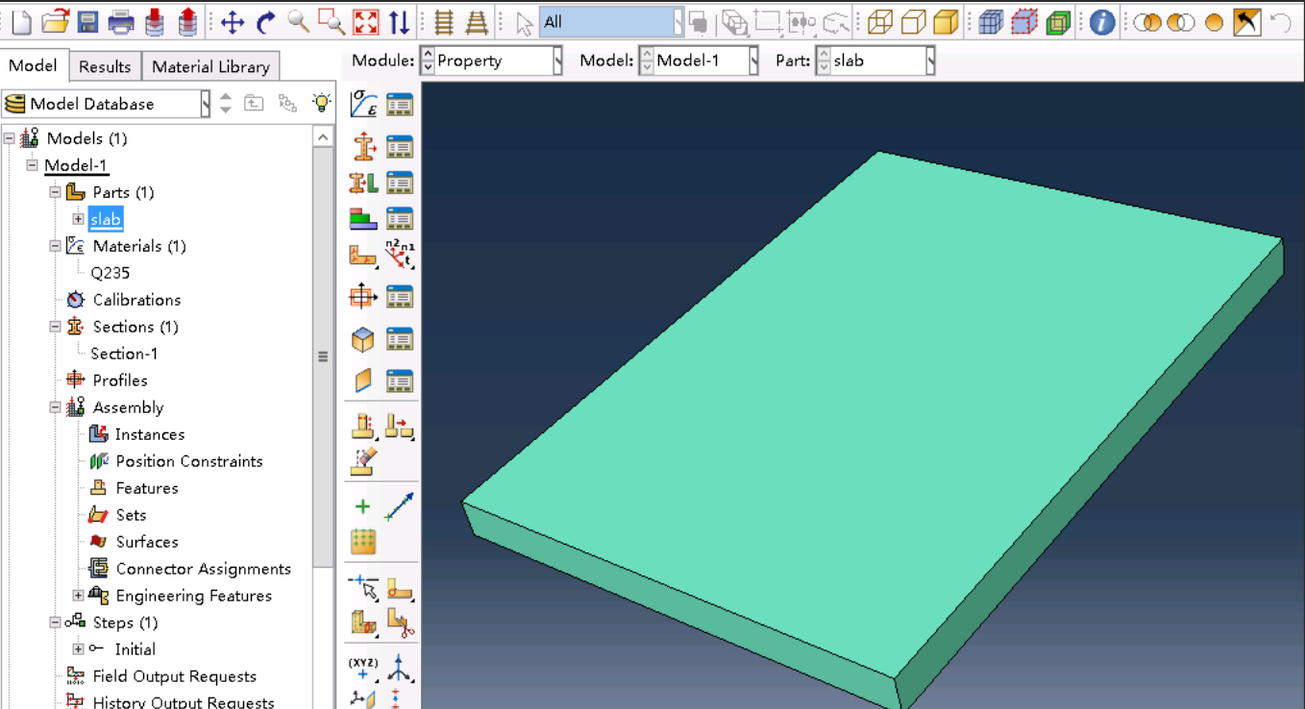Image resolution: width=1305 pixels, height=709 pixels.
Task: Click the Auto-Fit View icon
Action: (x=366, y=21)
